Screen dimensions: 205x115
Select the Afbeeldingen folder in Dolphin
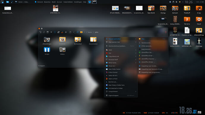coord(47,41)
